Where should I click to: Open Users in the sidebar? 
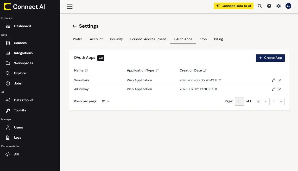coord(18,127)
